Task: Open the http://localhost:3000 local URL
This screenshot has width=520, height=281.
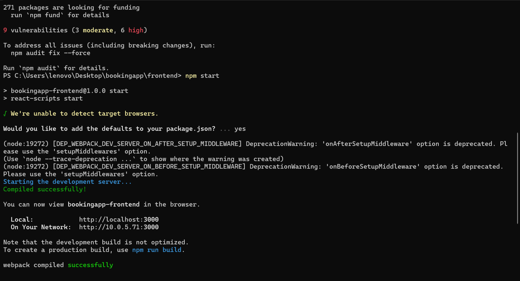Action: pyautogui.click(x=119, y=219)
